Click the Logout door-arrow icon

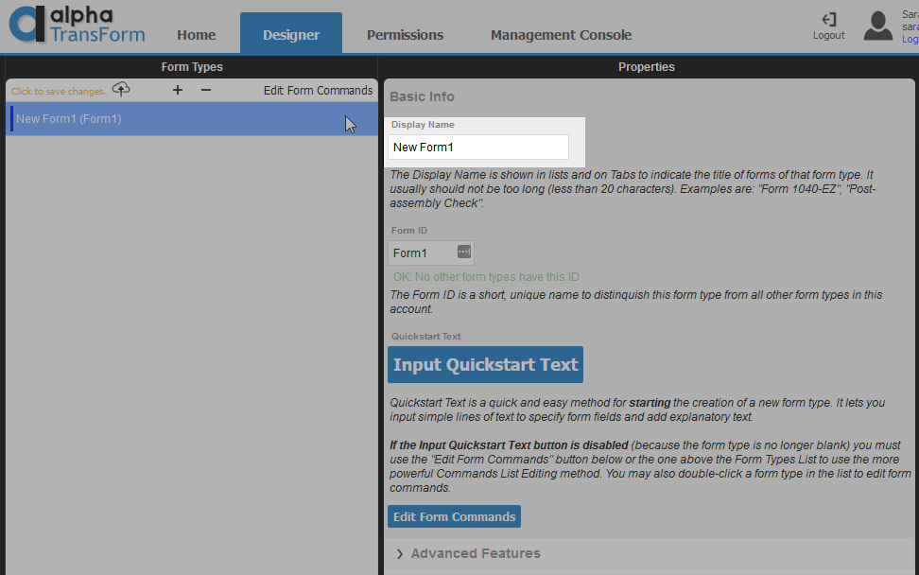coord(829,20)
